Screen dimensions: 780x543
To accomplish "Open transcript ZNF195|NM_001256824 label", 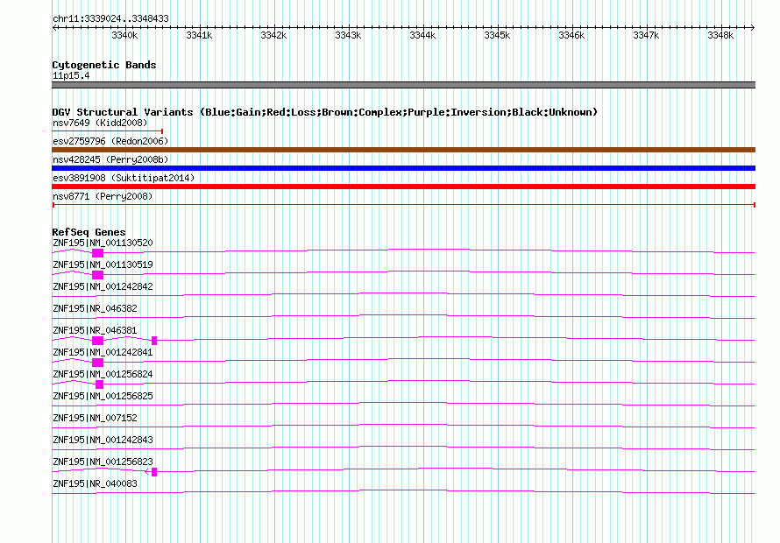I will pyautogui.click(x=103, y=375).
